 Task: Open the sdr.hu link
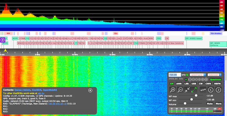tap(41, 93)
